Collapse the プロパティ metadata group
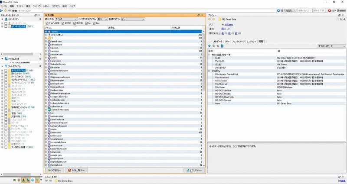This screenshot has width=347, height=184. click(210, 71)
